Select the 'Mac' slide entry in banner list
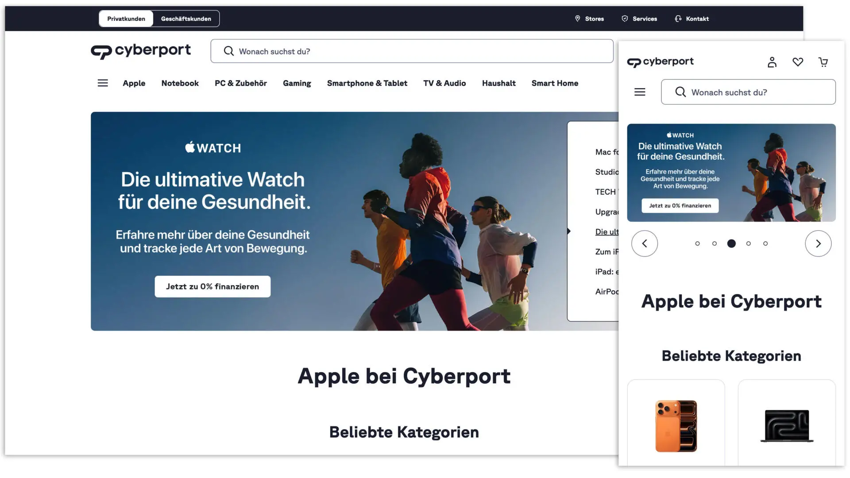Screen dimensions: 850x478 pyautogui.click(x=607, y=152)
